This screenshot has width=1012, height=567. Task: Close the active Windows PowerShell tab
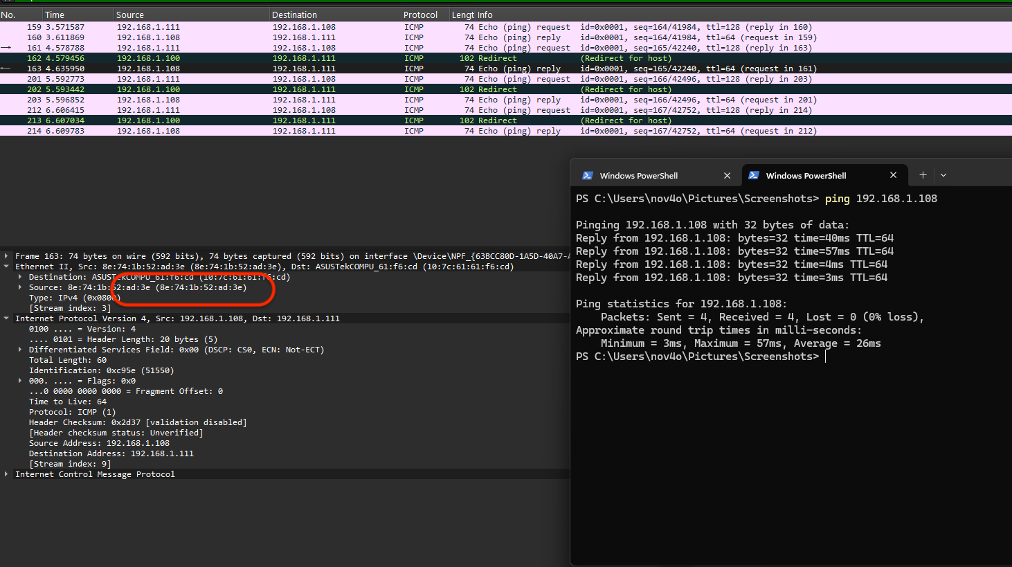click(x=893, y=175)
